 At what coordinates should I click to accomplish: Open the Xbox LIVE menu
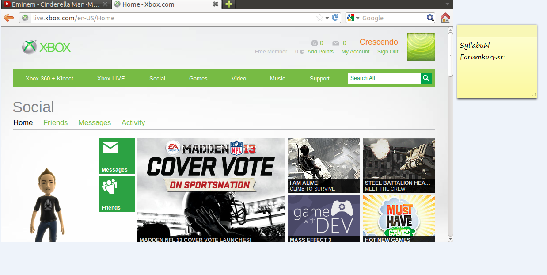click(111, 78)
